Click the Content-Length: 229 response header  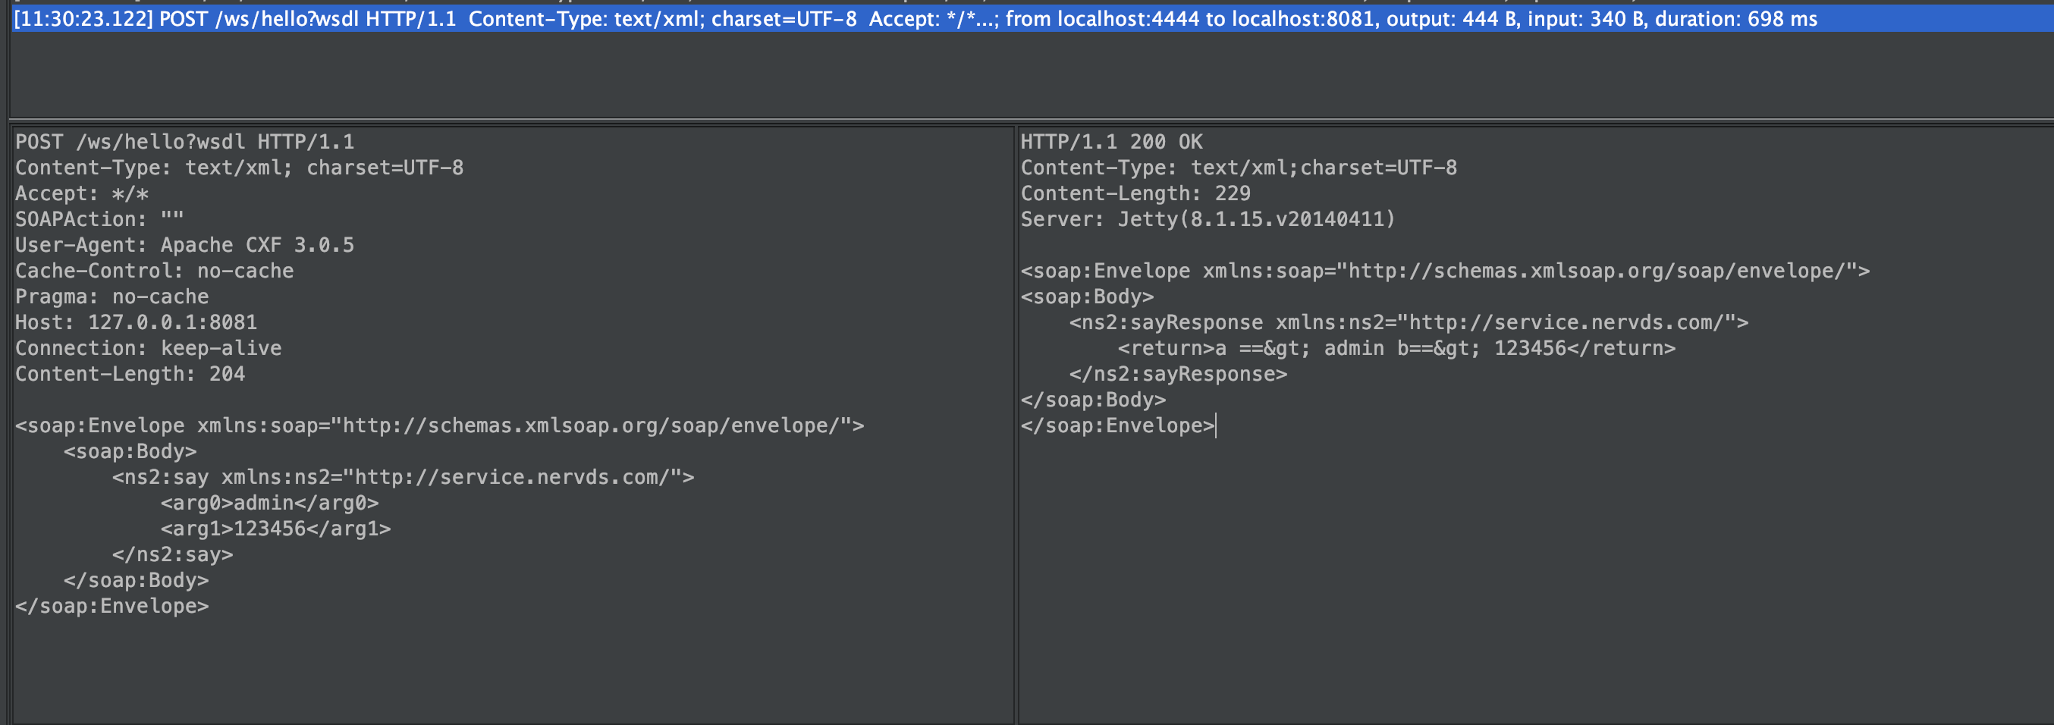[1135, 194]
